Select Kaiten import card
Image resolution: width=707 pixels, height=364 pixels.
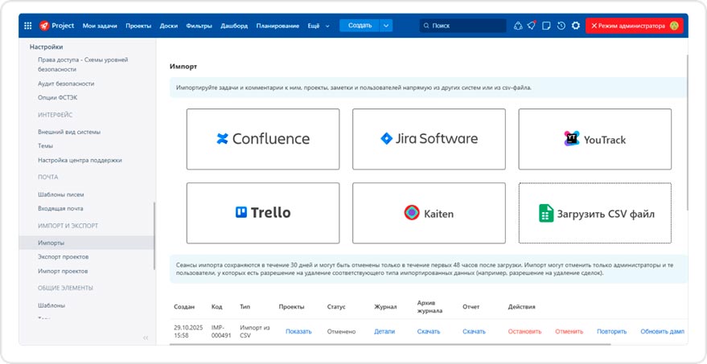tap(429, 213)
